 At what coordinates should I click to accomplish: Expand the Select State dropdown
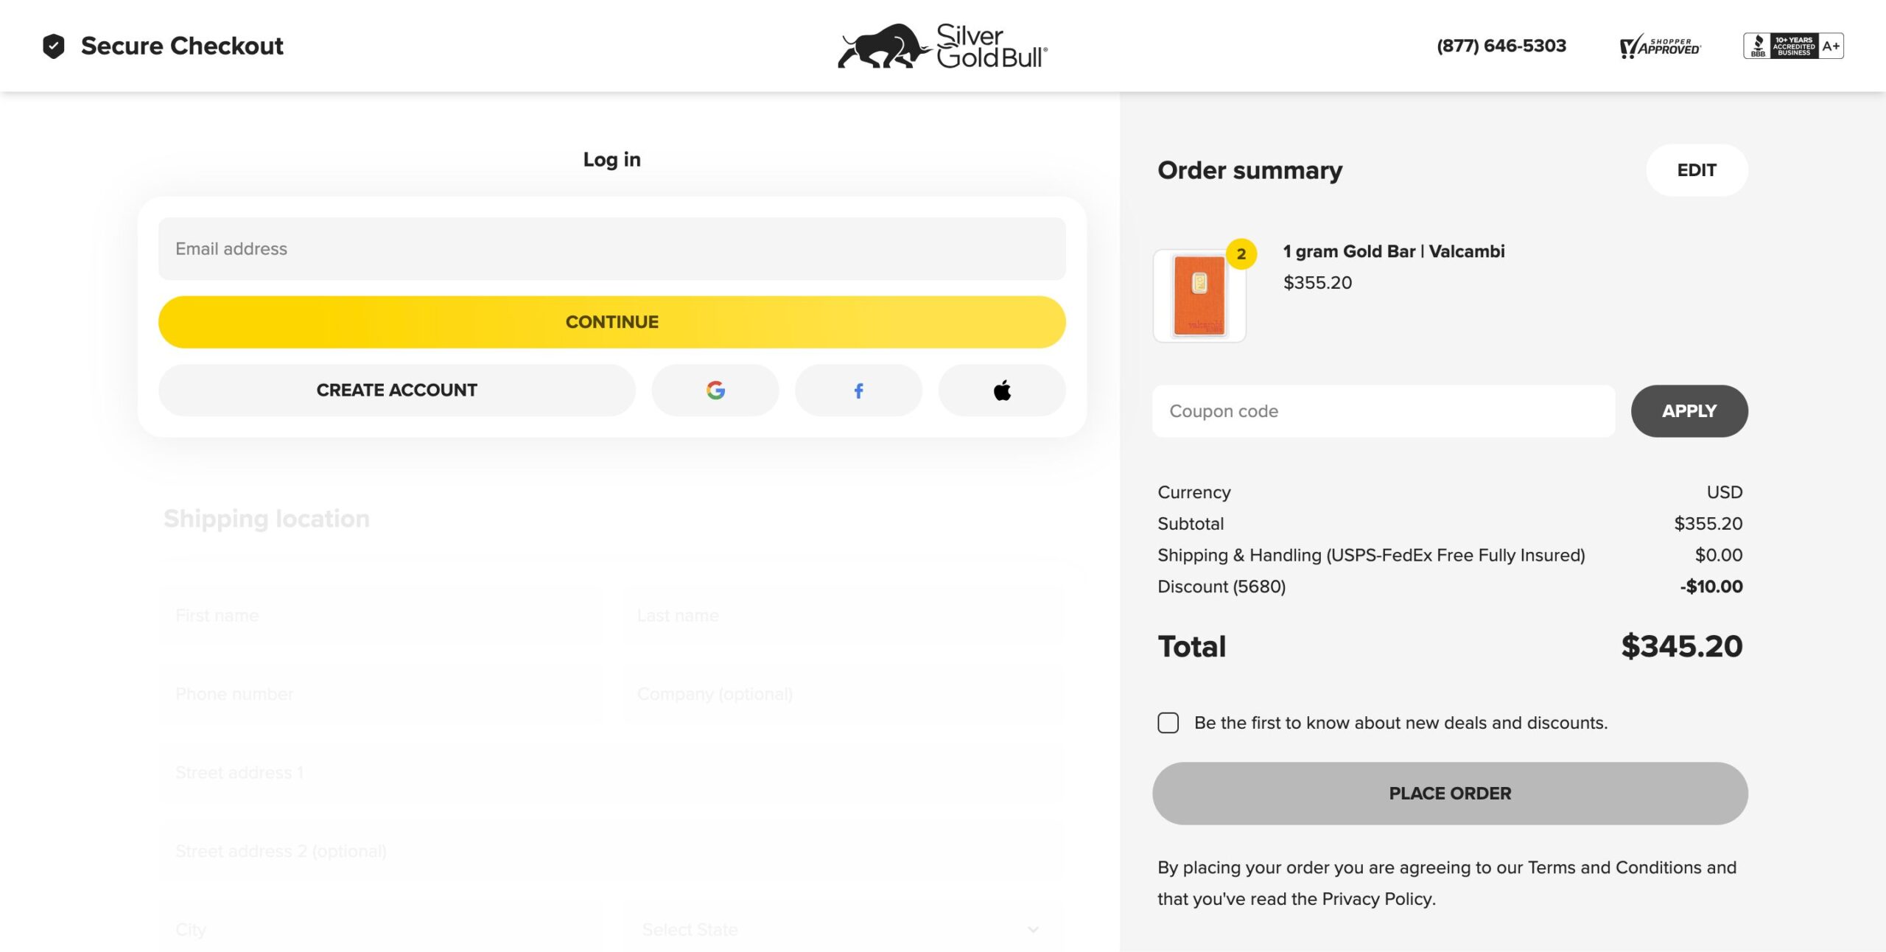pos(841,930)
